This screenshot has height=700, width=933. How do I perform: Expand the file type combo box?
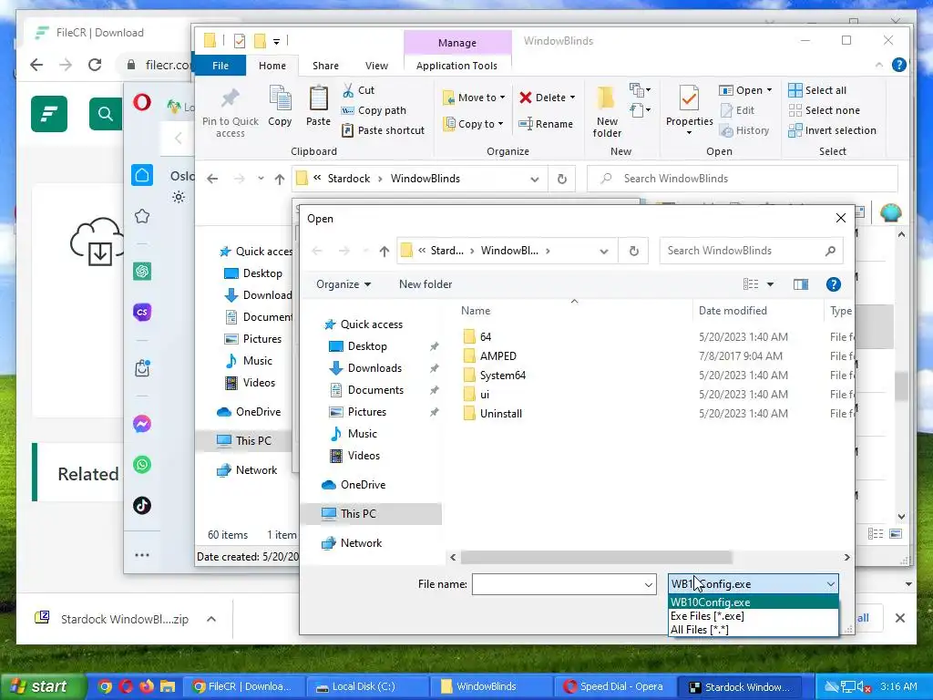(831, 584)
